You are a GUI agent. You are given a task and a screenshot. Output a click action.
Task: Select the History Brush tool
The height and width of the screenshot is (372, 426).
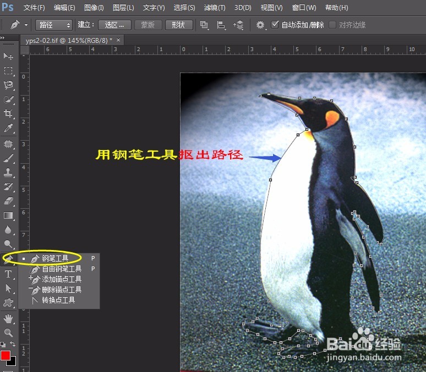click(x=8, y=187)
